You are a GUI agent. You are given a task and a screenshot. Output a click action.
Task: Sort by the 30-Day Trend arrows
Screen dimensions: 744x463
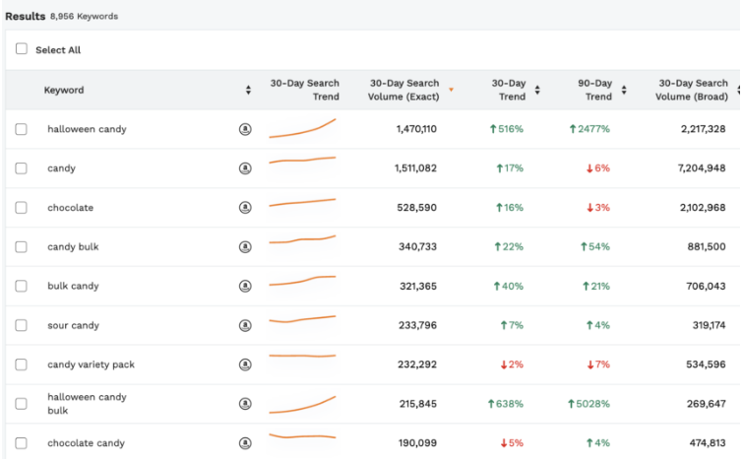(x=536, y=91)
